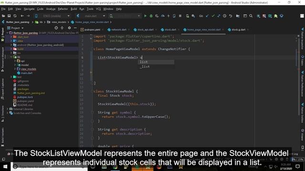Image resolution: width=305 pixels, height=171 pixels.
Task: Select .gitignore in project tree
Action: click(x=23, y=81)
